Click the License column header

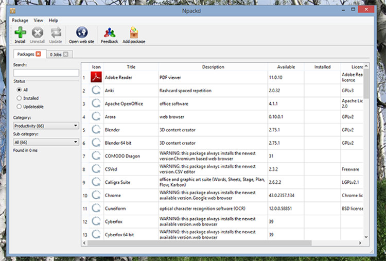coord(352,67)
